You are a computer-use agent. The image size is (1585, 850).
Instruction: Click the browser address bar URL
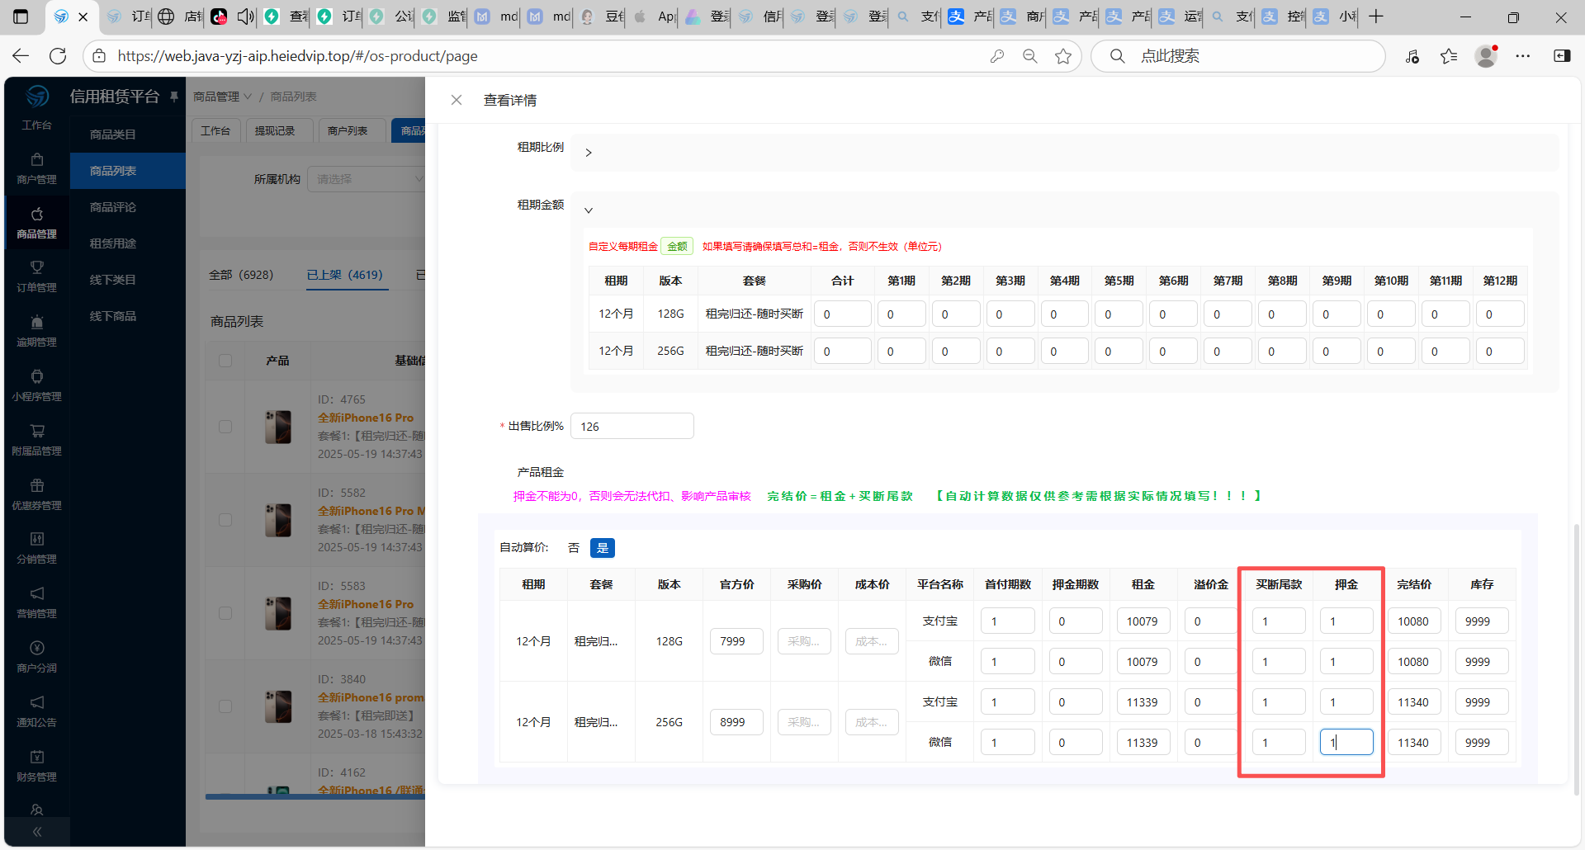tap(297, 56)
